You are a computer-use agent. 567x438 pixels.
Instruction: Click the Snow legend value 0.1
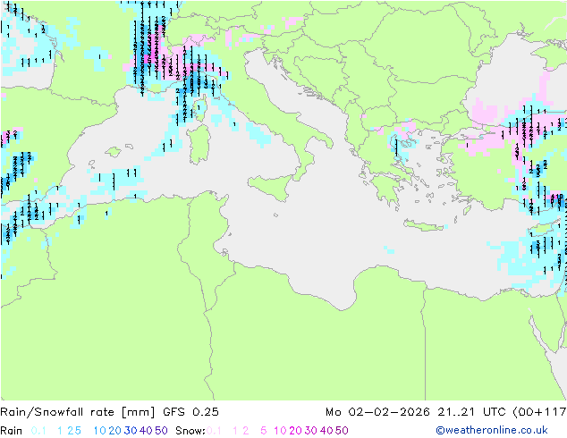[214, 431]
